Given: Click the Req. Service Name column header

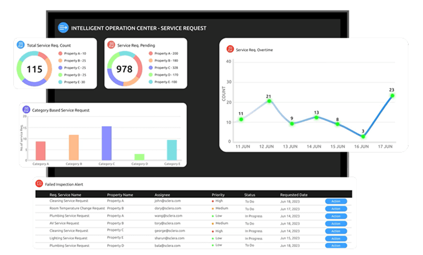Looking at the screenshot, I should (x=65, y=195).
